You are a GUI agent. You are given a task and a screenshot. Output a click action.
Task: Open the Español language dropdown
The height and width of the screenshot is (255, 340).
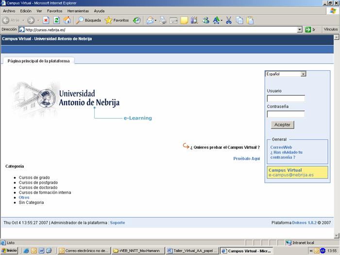click(286, 74)
